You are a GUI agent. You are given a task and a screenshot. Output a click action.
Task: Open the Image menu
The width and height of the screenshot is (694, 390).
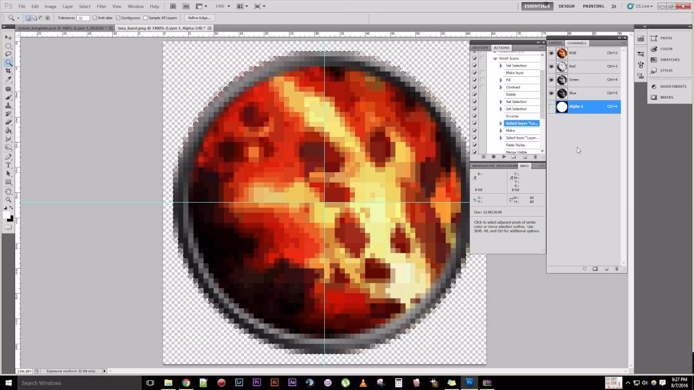[50, 6]
